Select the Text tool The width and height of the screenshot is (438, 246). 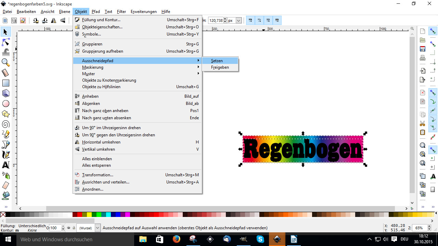[x=6, y=165]
